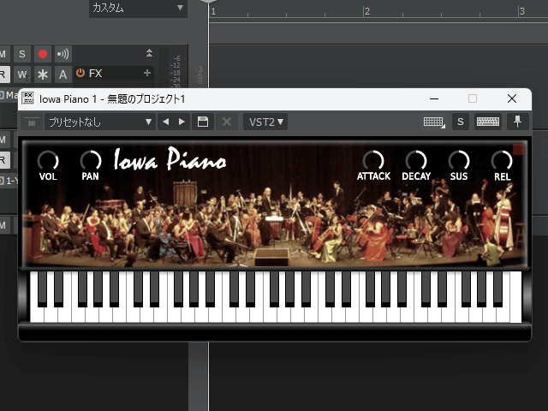Save the current plugin preset
The image size is (548, 411).
tap(203, 122)
